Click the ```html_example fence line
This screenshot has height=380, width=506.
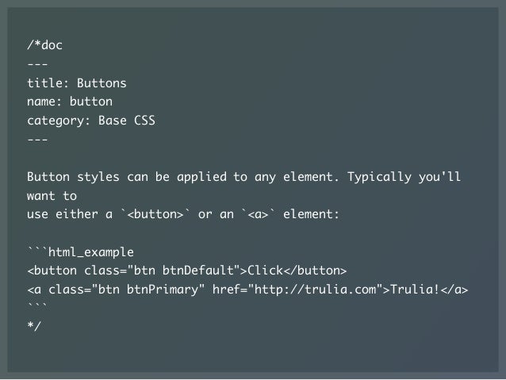[80, 251]
